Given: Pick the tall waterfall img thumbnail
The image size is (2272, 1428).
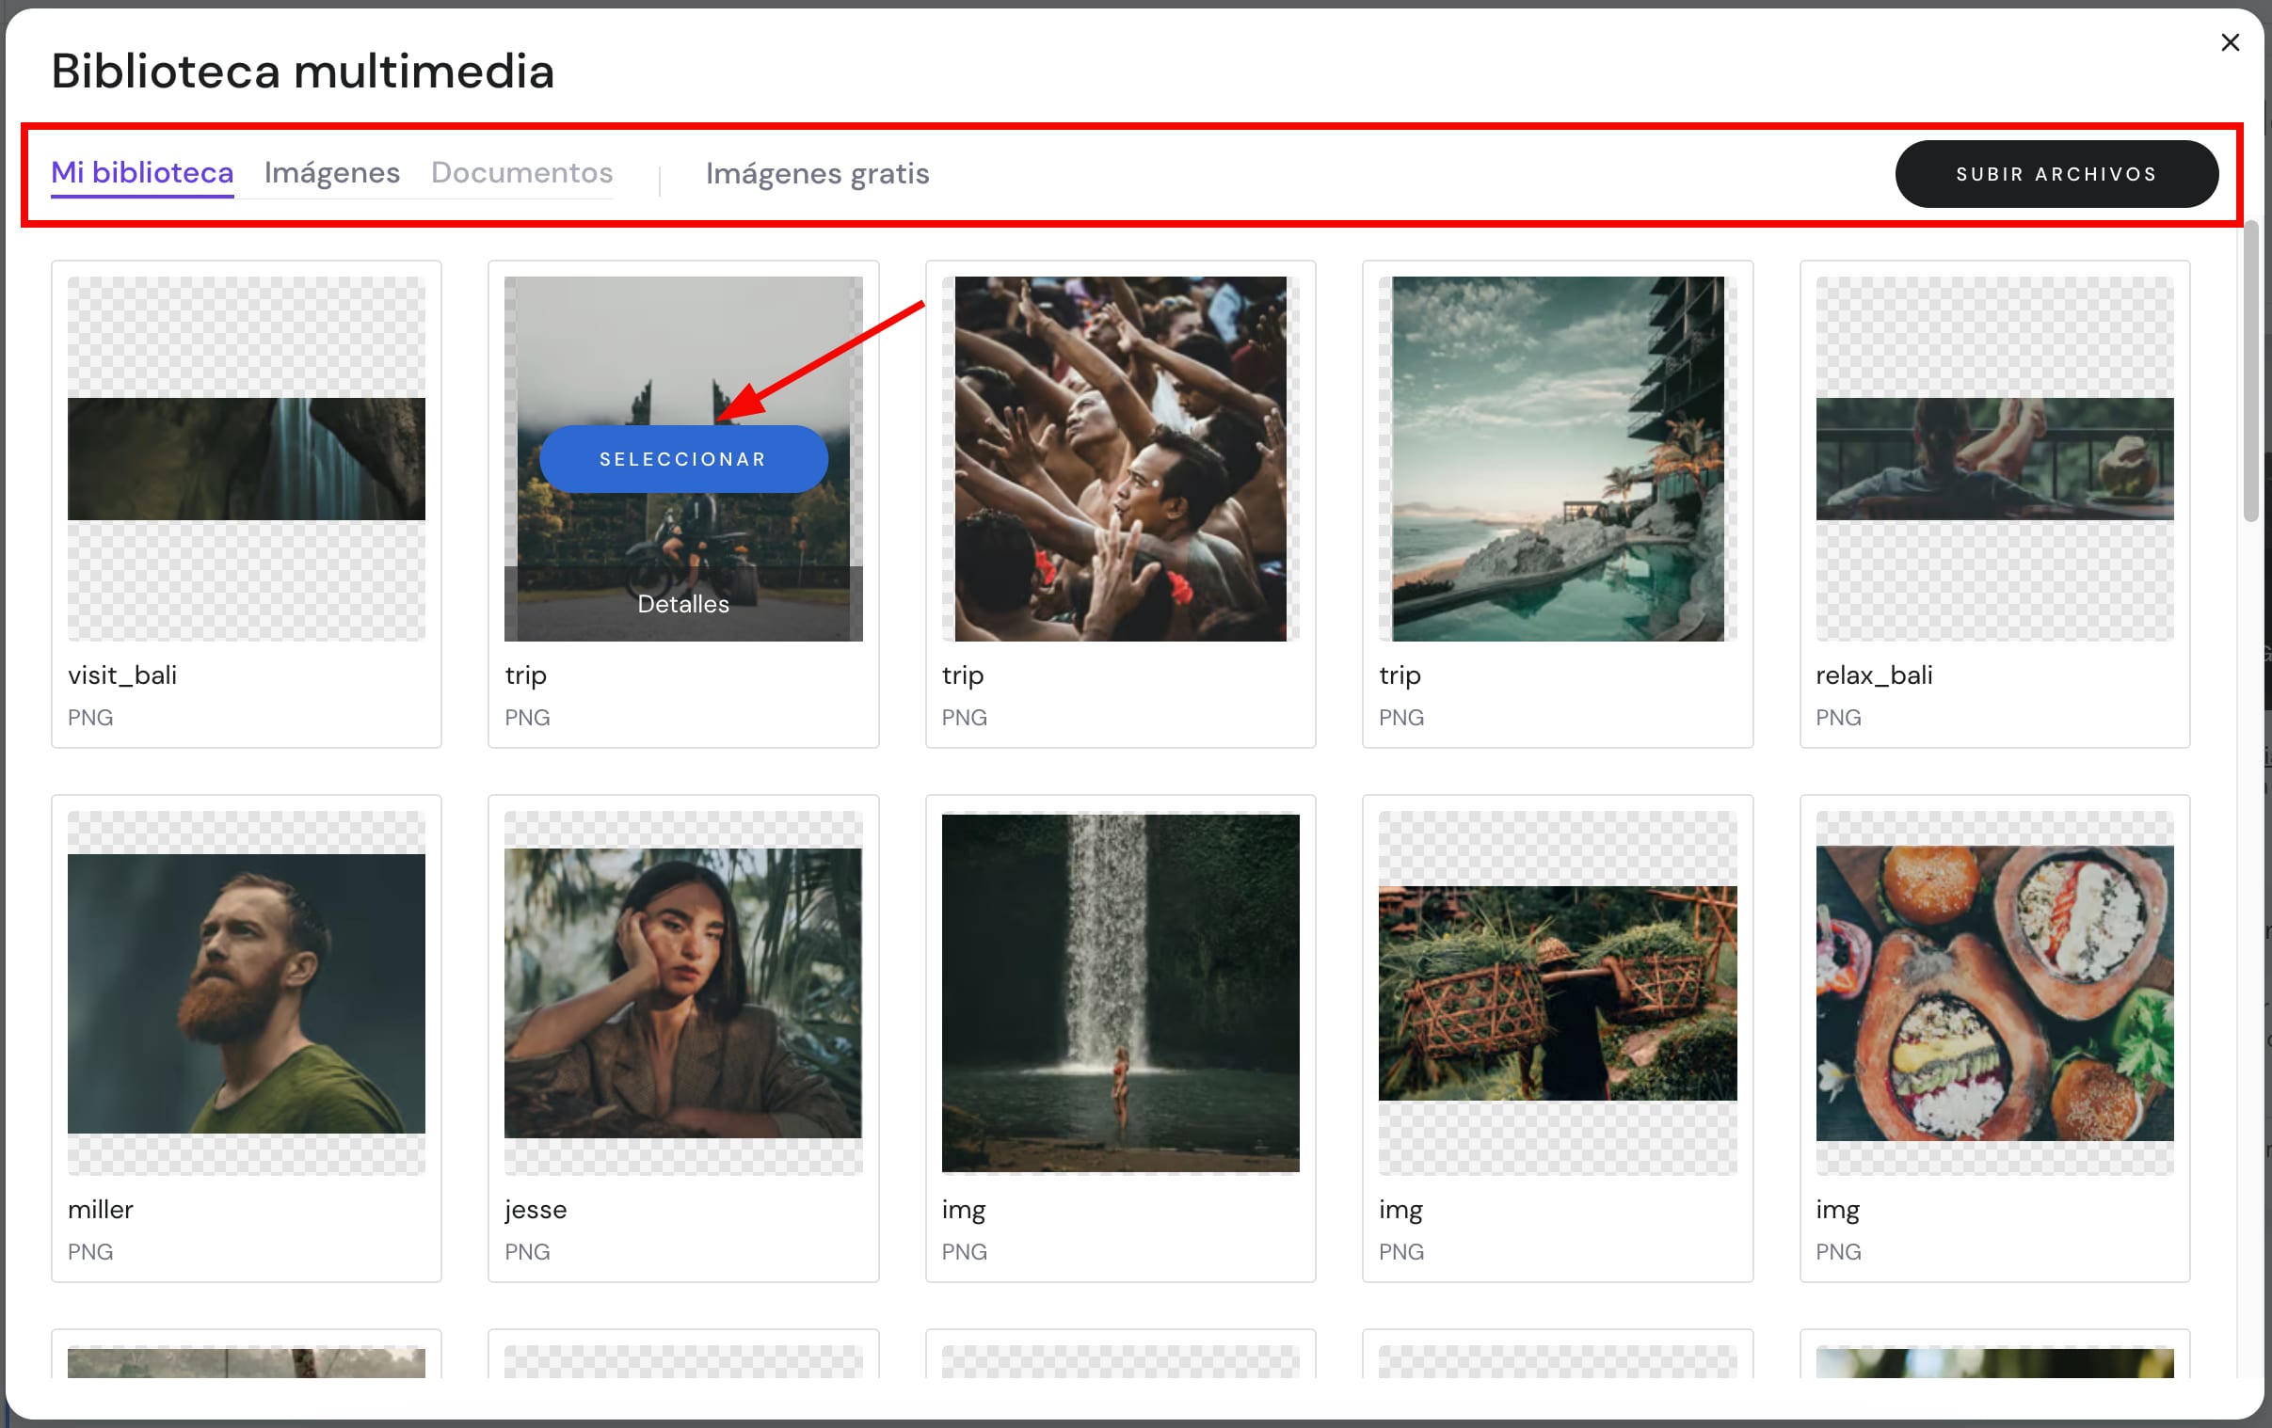Looking at the screenshot, I should tap(1120, 993).
